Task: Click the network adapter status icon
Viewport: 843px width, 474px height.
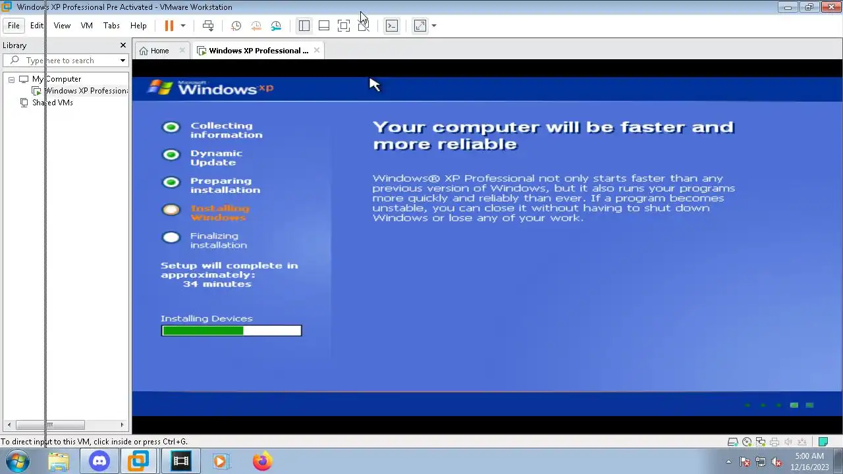Action: click(761, 442)
